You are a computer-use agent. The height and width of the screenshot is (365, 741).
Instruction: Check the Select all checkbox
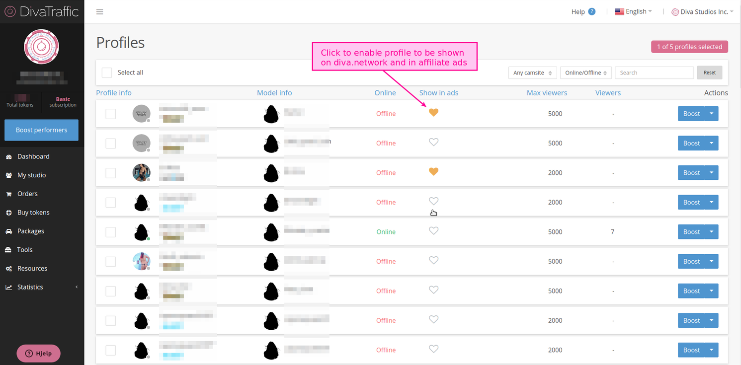click(107, 73)
